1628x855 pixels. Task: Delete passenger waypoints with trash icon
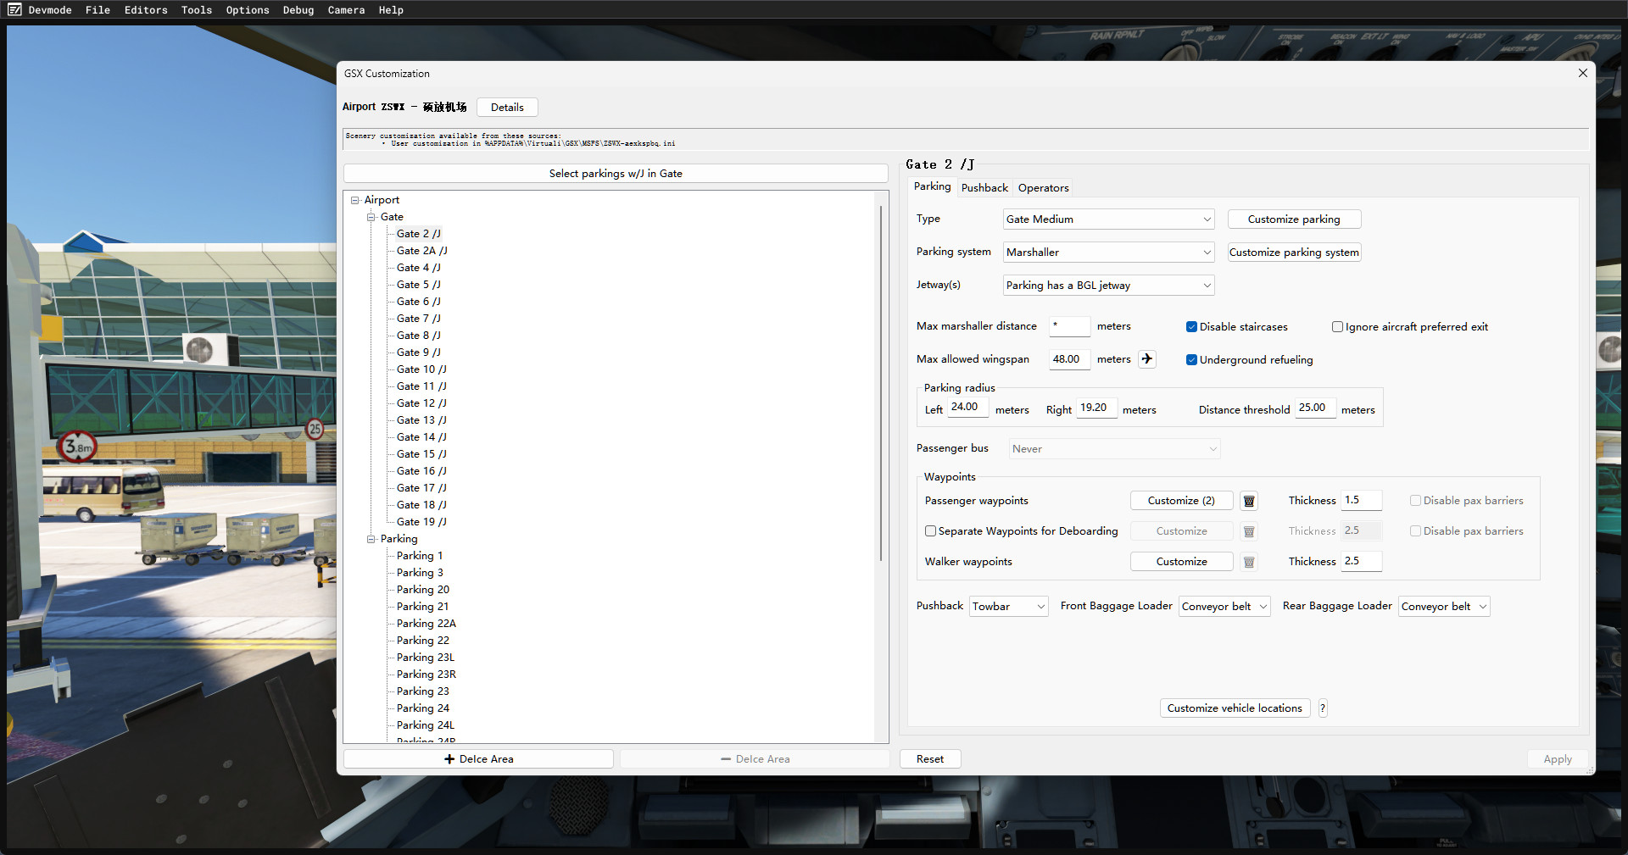(x=1248, y=501)
